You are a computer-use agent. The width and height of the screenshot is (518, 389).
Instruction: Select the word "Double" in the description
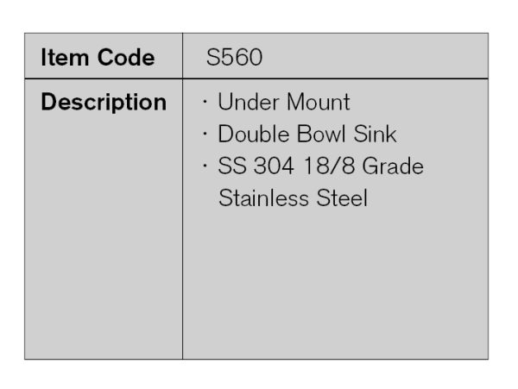pyautogui.click(x=251, y=135)
